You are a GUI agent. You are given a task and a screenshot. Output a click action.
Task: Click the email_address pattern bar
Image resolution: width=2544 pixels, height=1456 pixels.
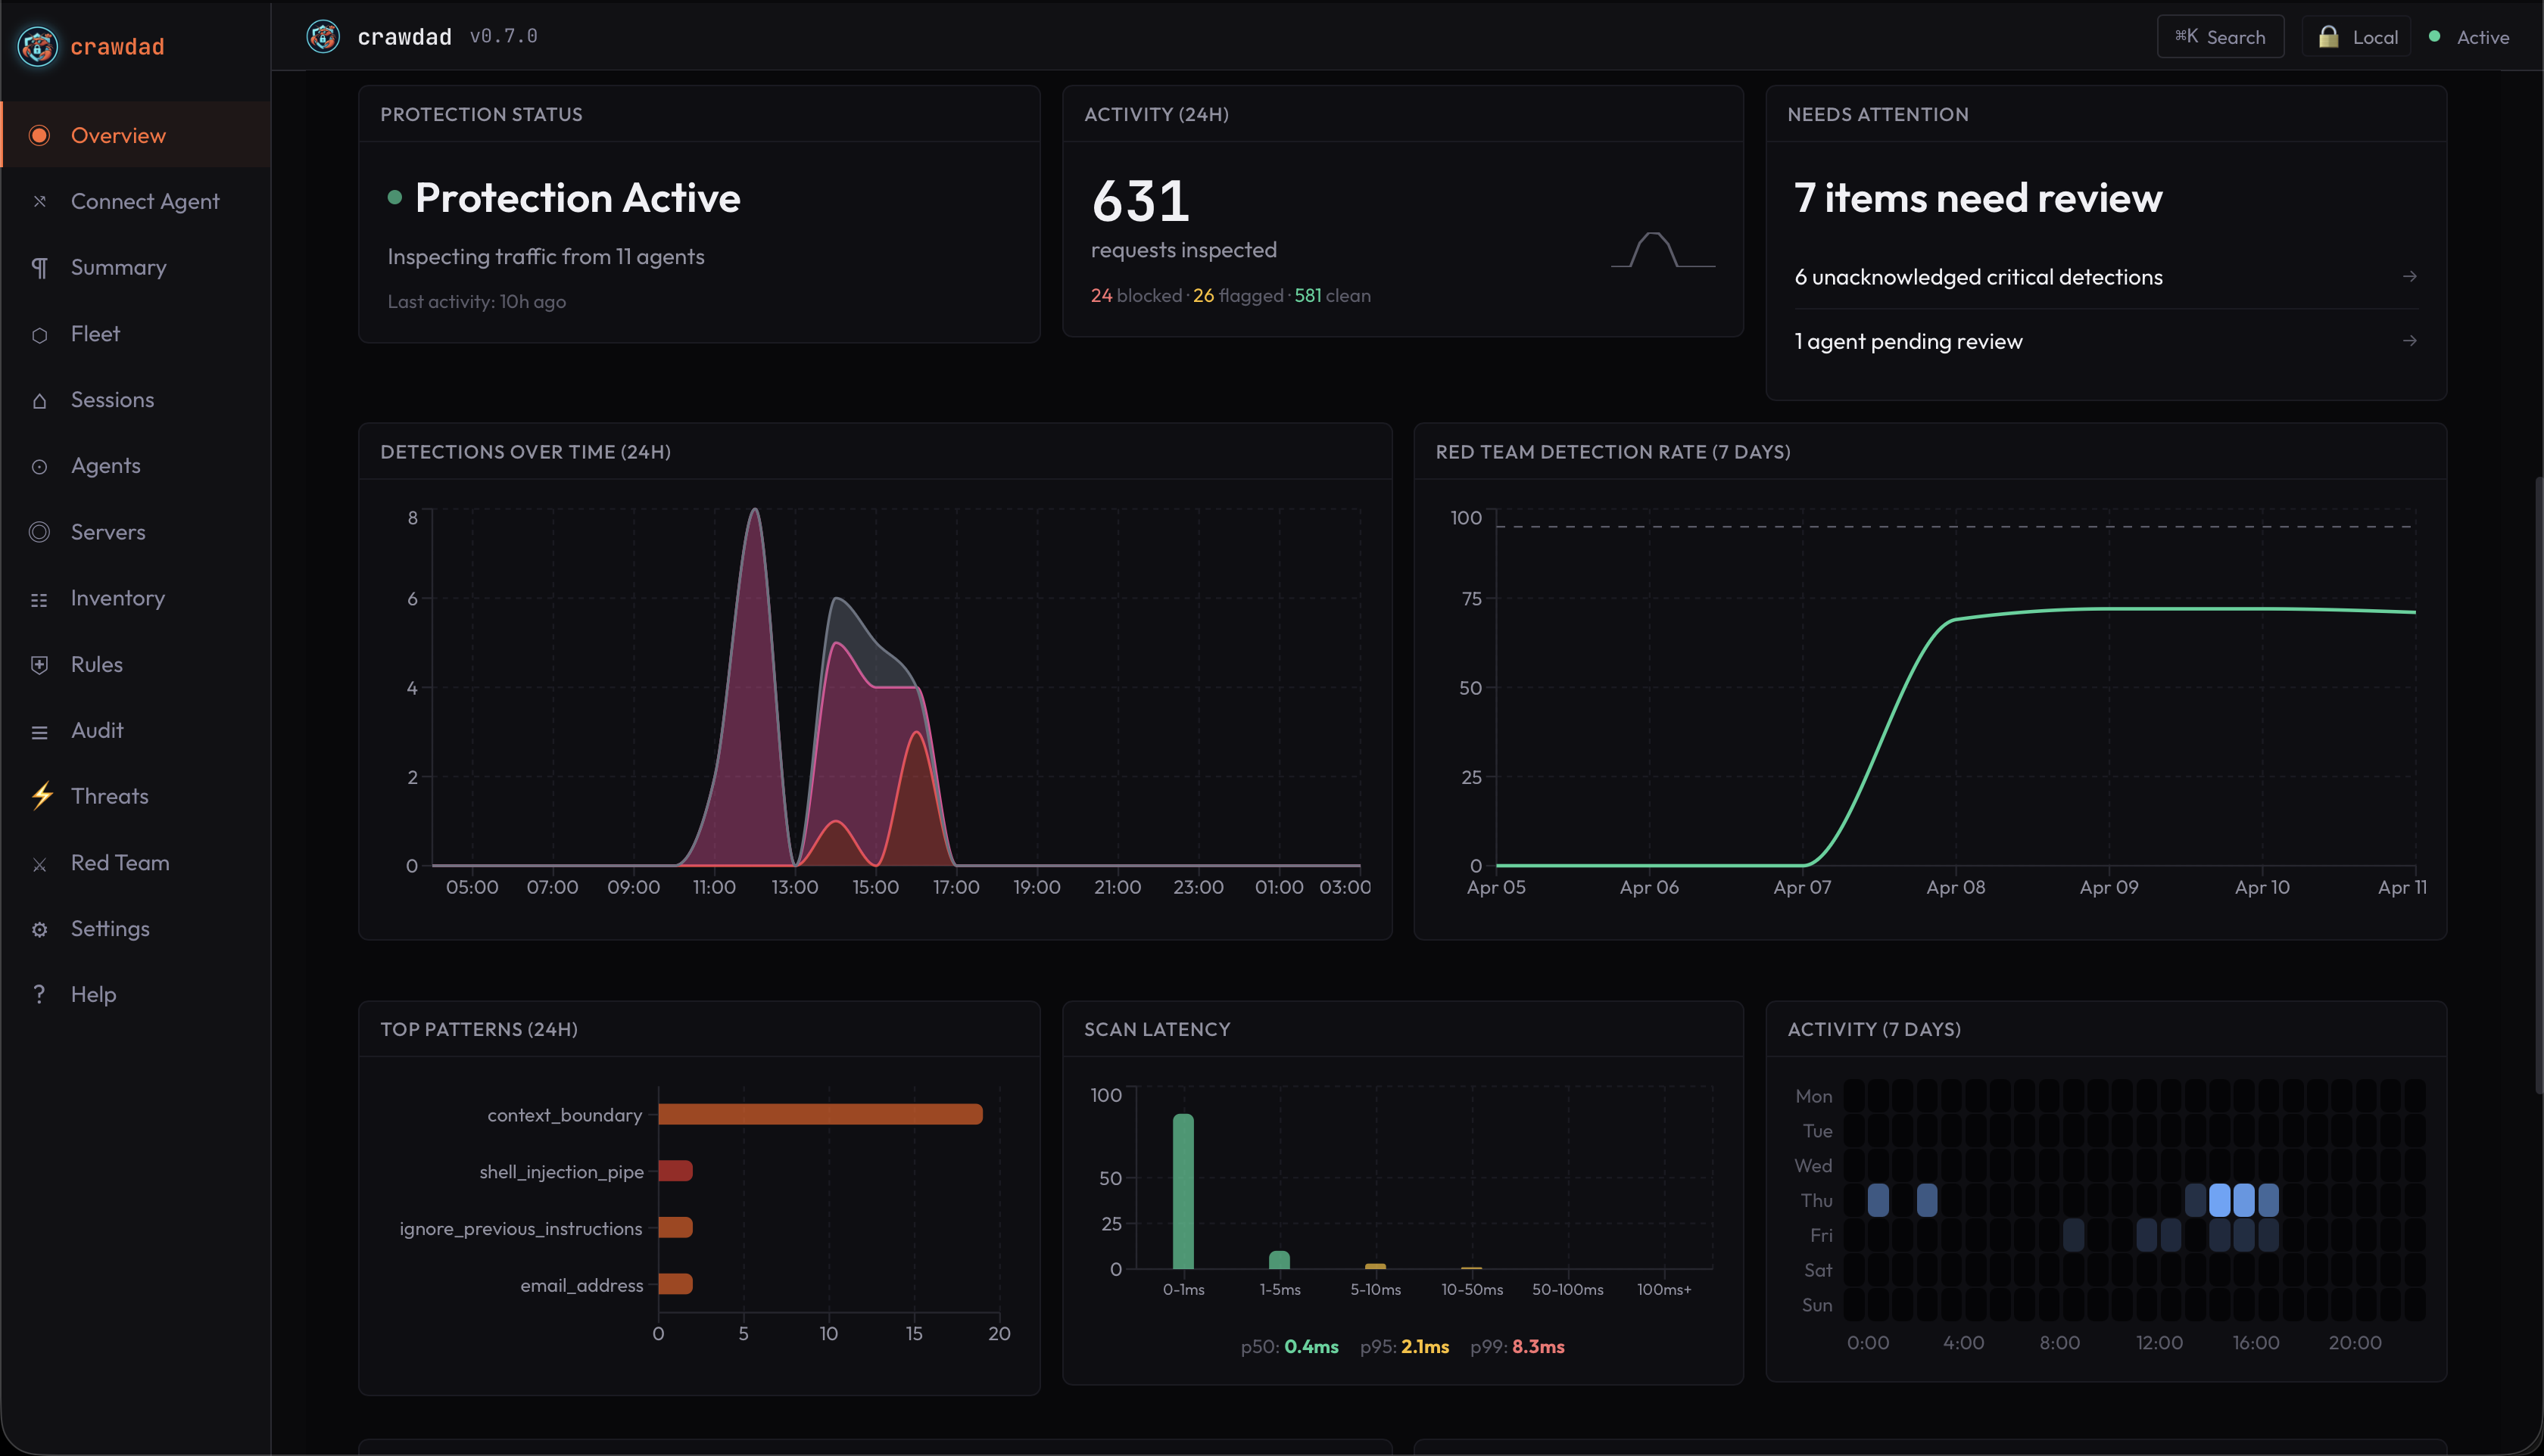tap(675, 1284)
